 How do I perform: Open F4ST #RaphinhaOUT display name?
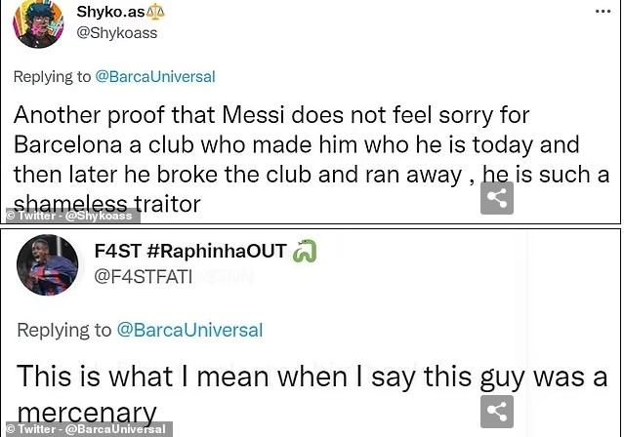[x=190, y=252]
